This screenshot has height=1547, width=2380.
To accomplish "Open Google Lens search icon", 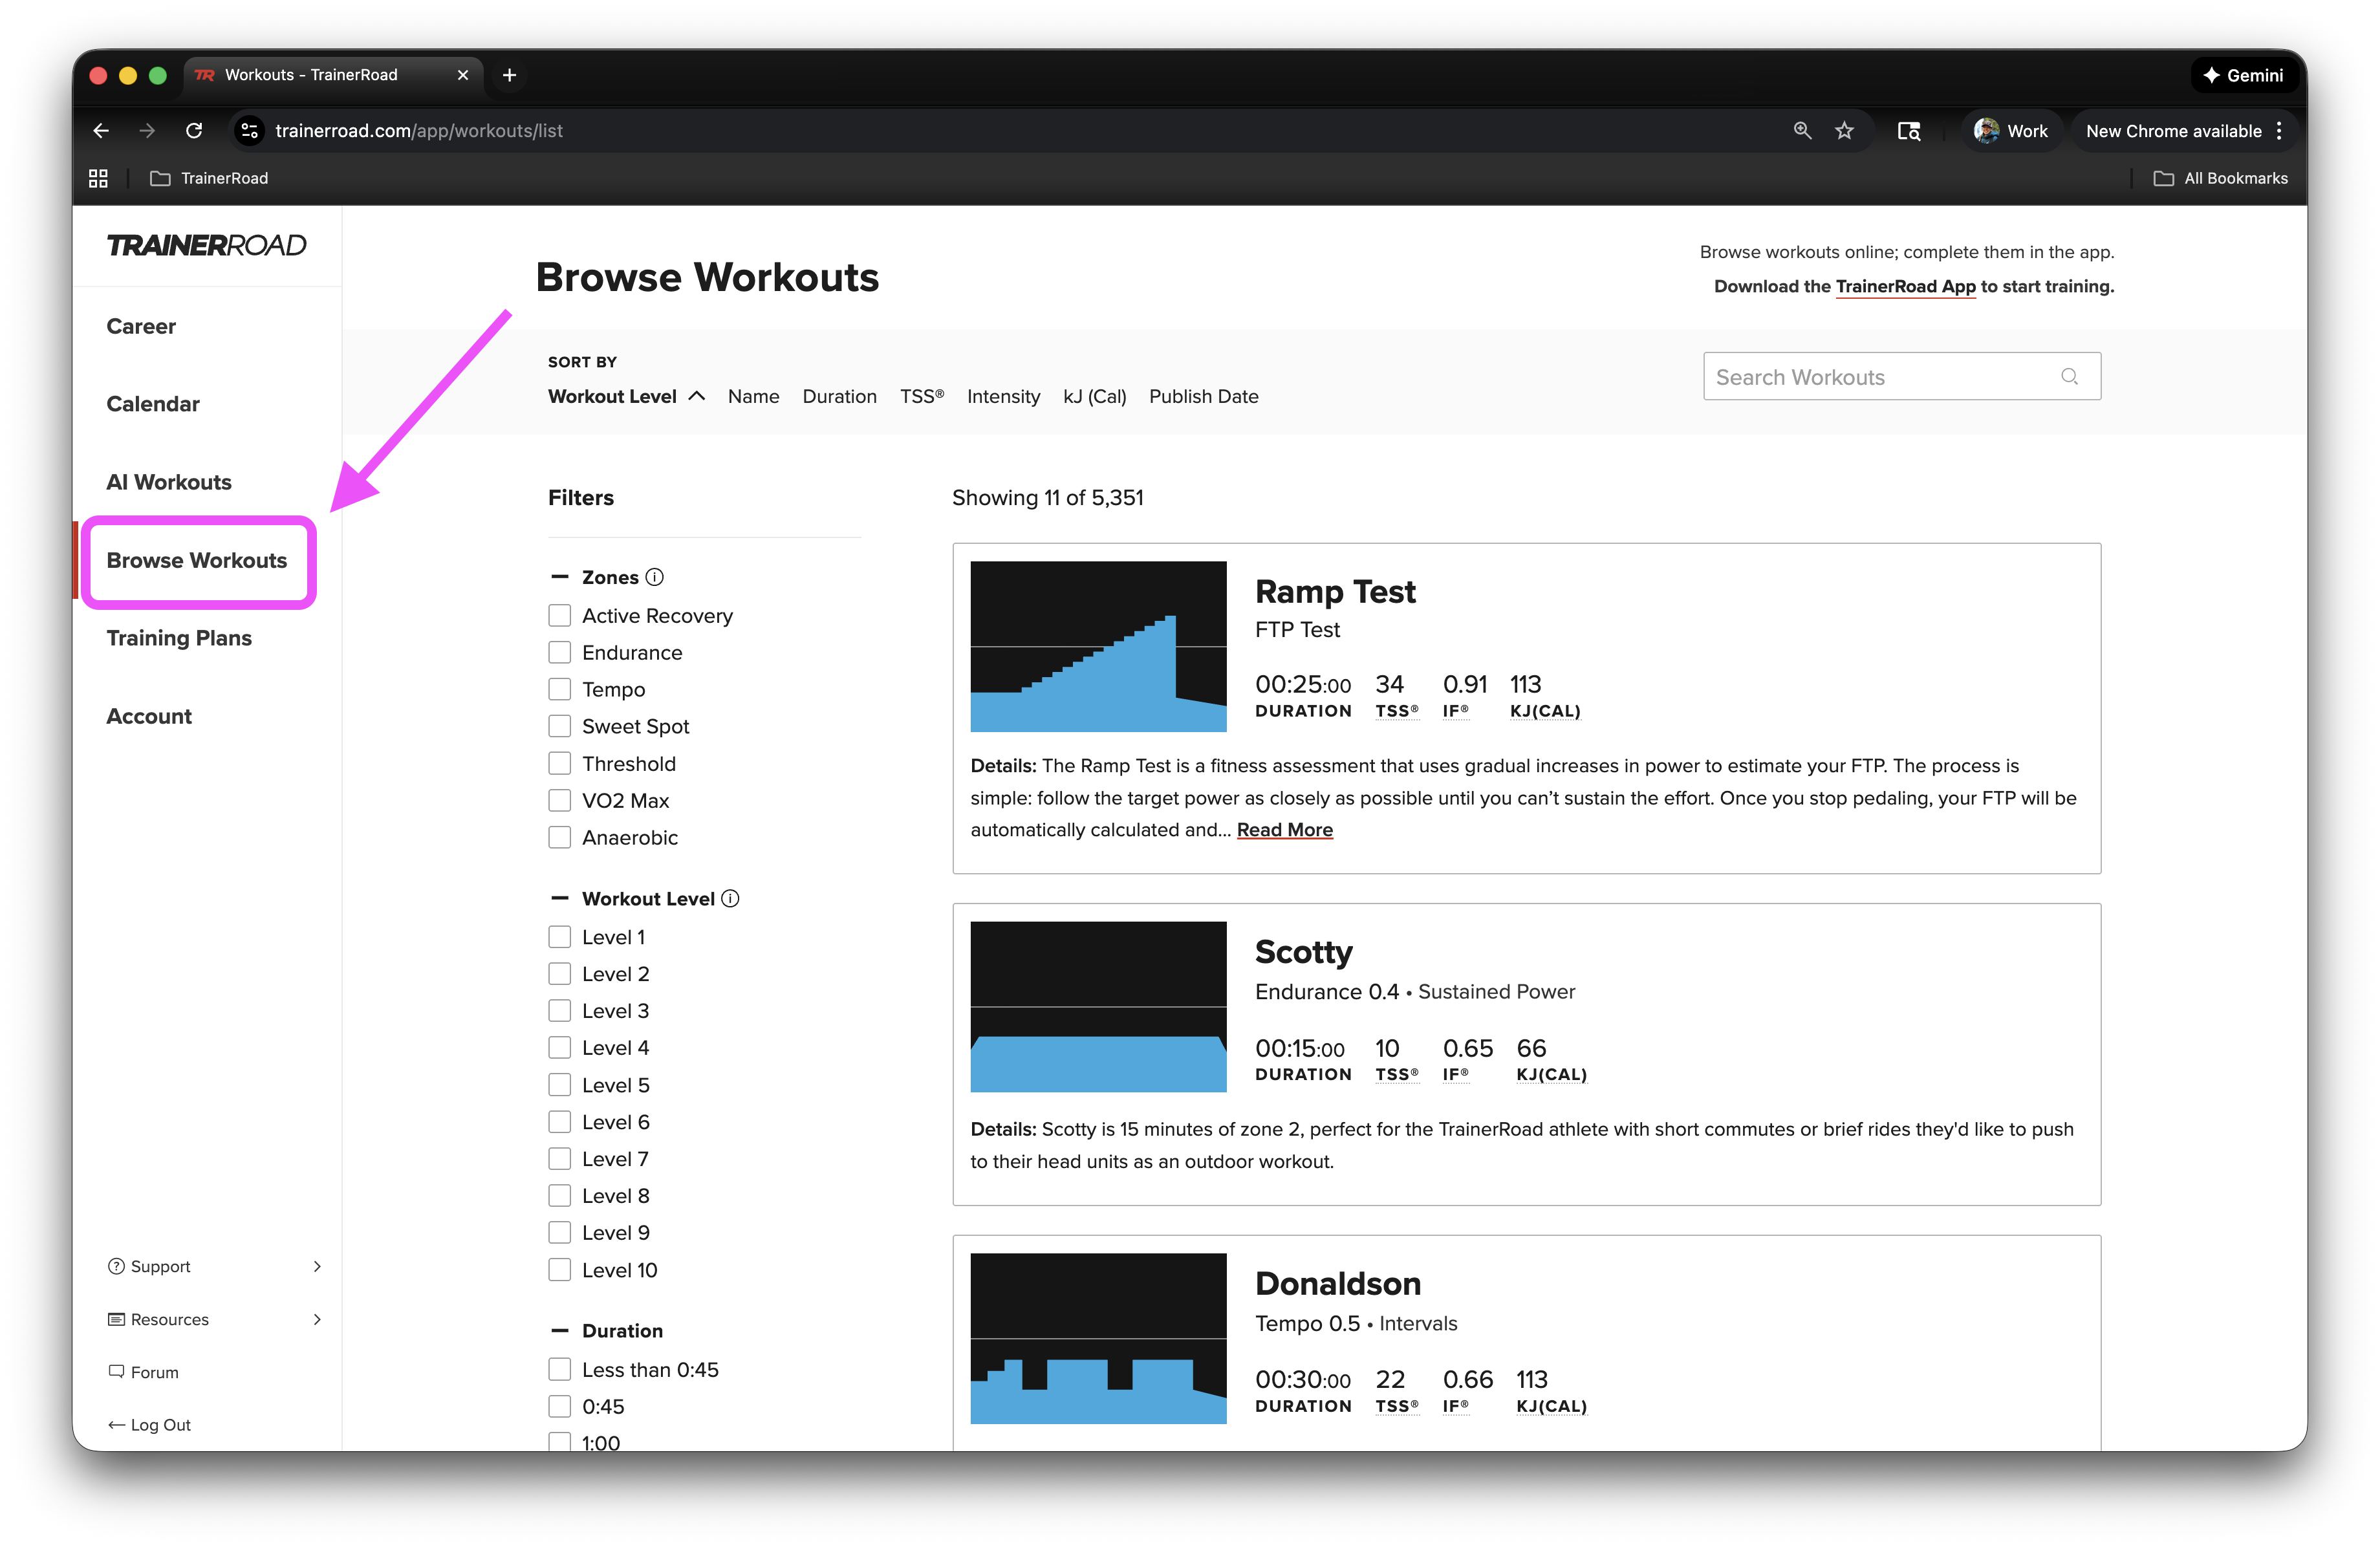I will point(1909,131).
